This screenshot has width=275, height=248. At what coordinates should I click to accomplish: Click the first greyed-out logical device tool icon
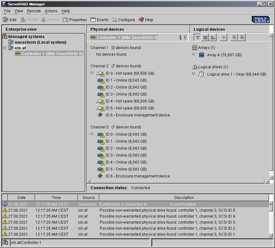[234, 37]
